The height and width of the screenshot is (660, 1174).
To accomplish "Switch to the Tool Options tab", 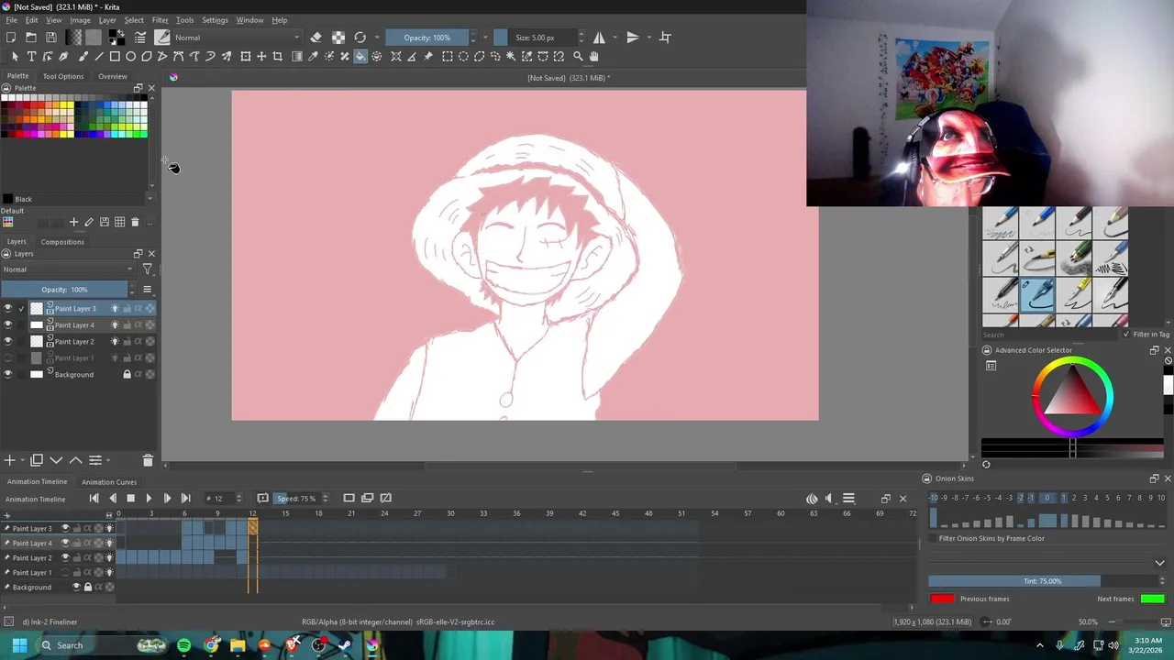I will coord(63,76).
